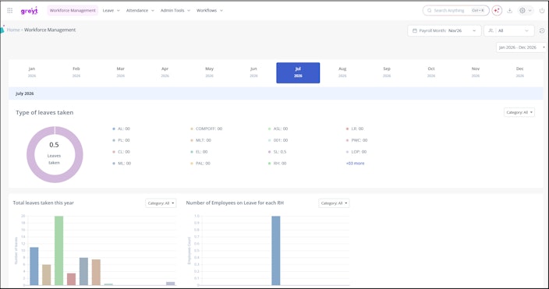Click the download icon in top bar
This screenshot has width=549, height=289.
[x=510, y=10]
